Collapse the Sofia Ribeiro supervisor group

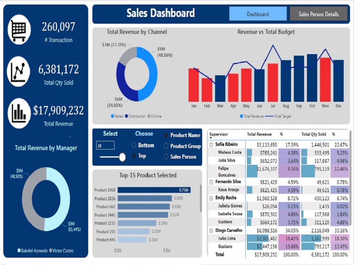coord(211,144)
